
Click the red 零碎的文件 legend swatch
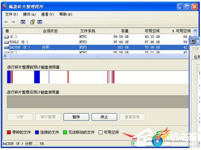(x=9, y=132)
